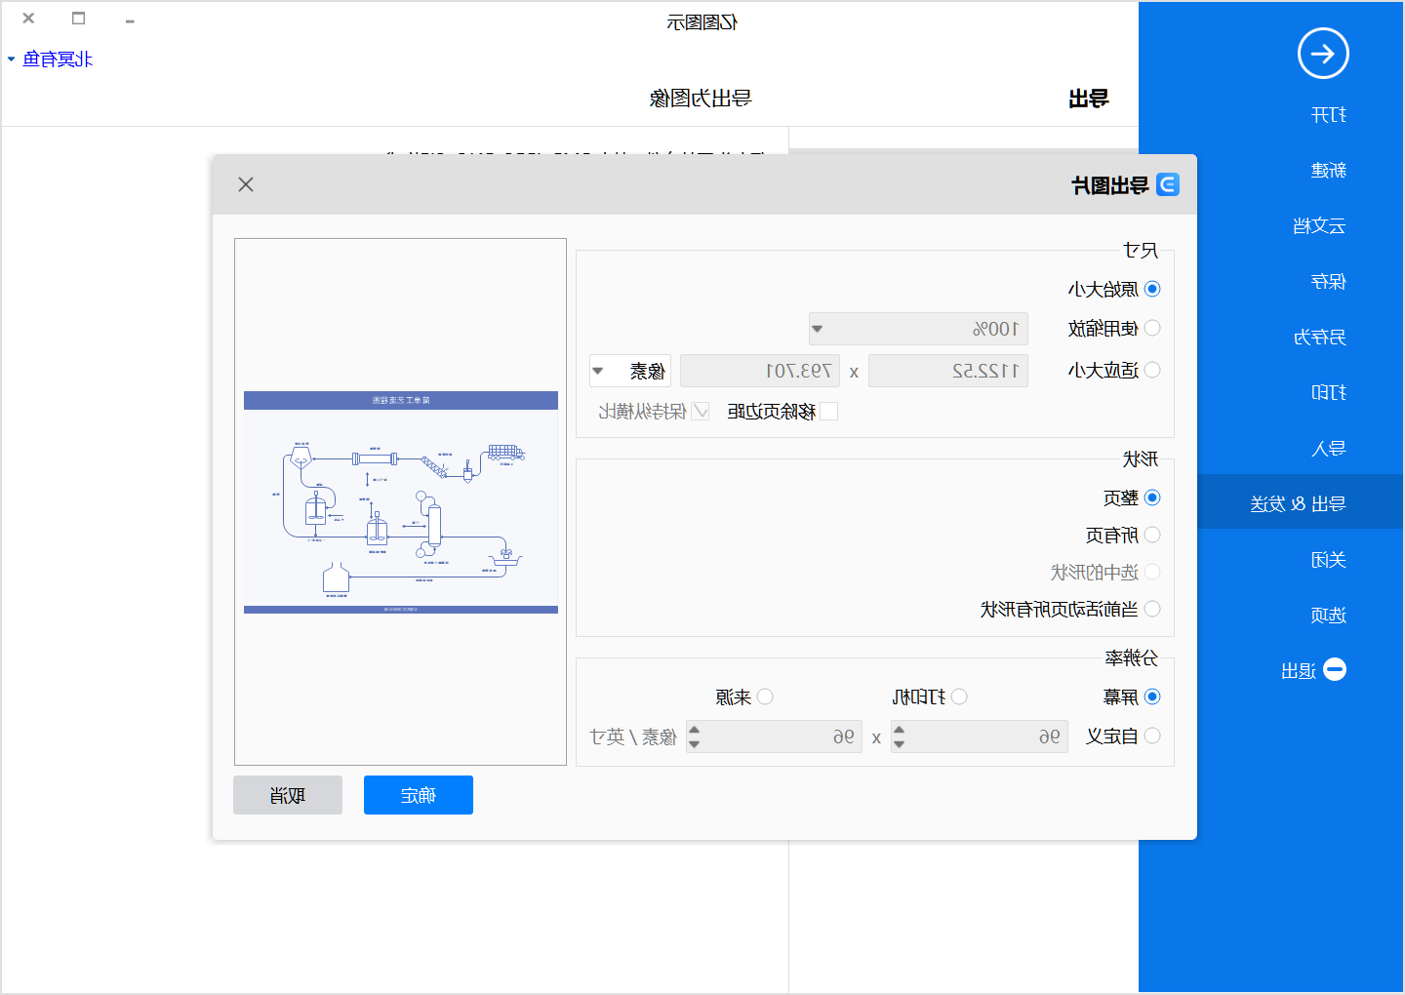Viewport: 1405px width, 995px height.
Task: Click the height field showing 793.701
Action: (760, 371)
